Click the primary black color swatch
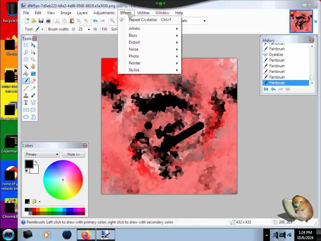 coord(29,164)
